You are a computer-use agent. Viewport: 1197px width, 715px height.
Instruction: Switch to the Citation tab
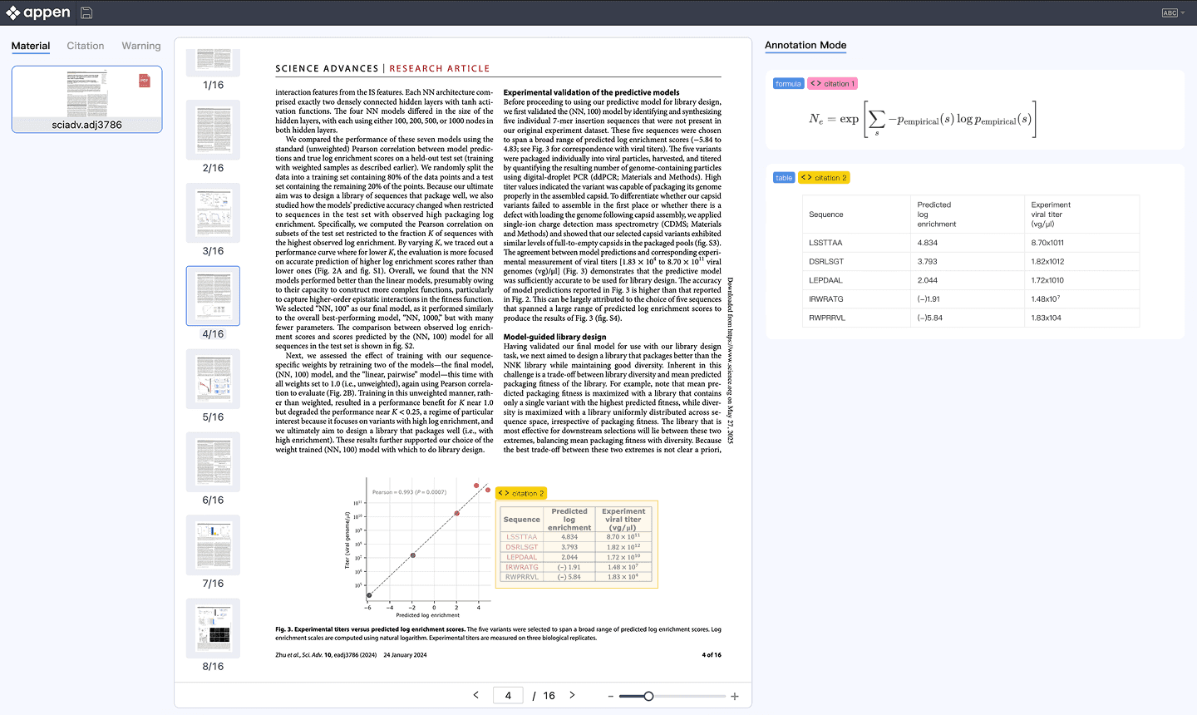(x=86, y=46)
